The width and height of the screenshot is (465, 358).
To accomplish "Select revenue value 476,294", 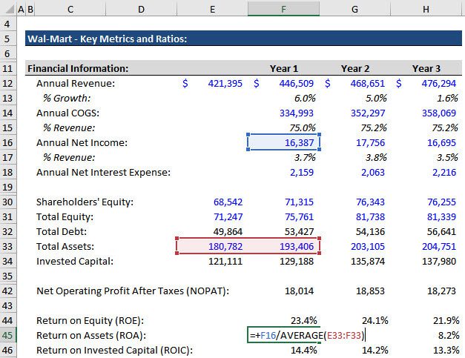I will [438, 83].
